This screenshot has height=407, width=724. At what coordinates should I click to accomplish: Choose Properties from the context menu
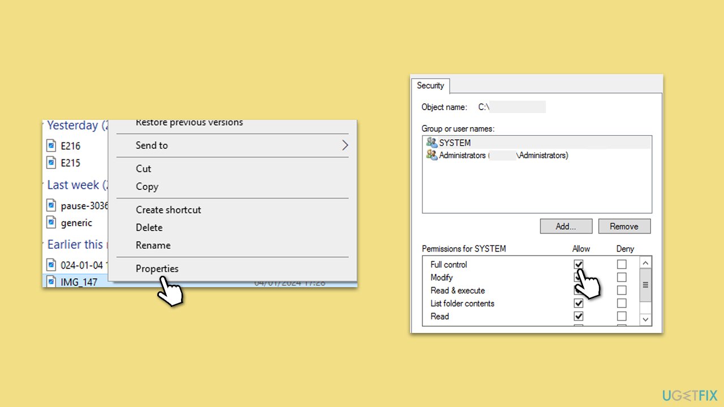coord(157,269)
